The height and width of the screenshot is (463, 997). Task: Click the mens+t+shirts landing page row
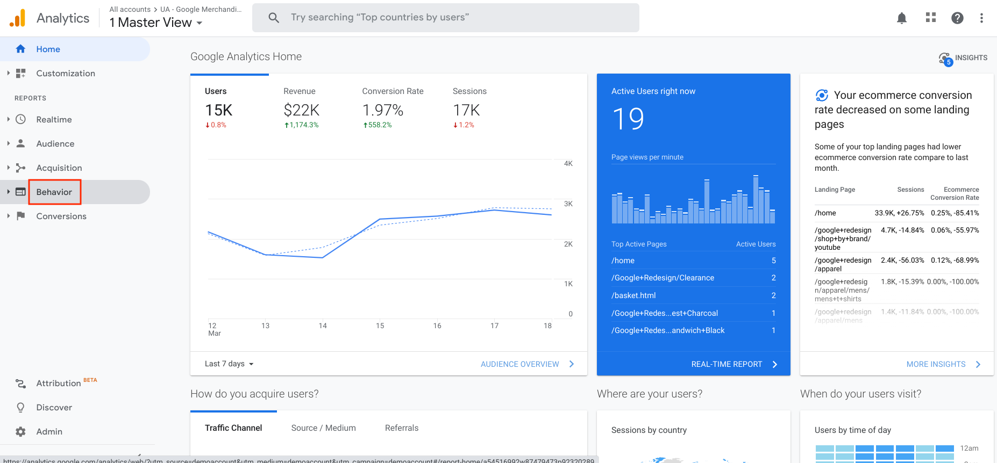tap(896, 290)
